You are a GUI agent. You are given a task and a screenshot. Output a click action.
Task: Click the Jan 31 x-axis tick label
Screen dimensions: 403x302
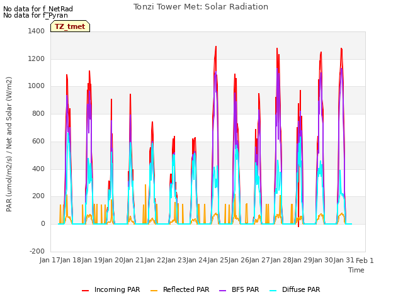[x=344, y=260]
